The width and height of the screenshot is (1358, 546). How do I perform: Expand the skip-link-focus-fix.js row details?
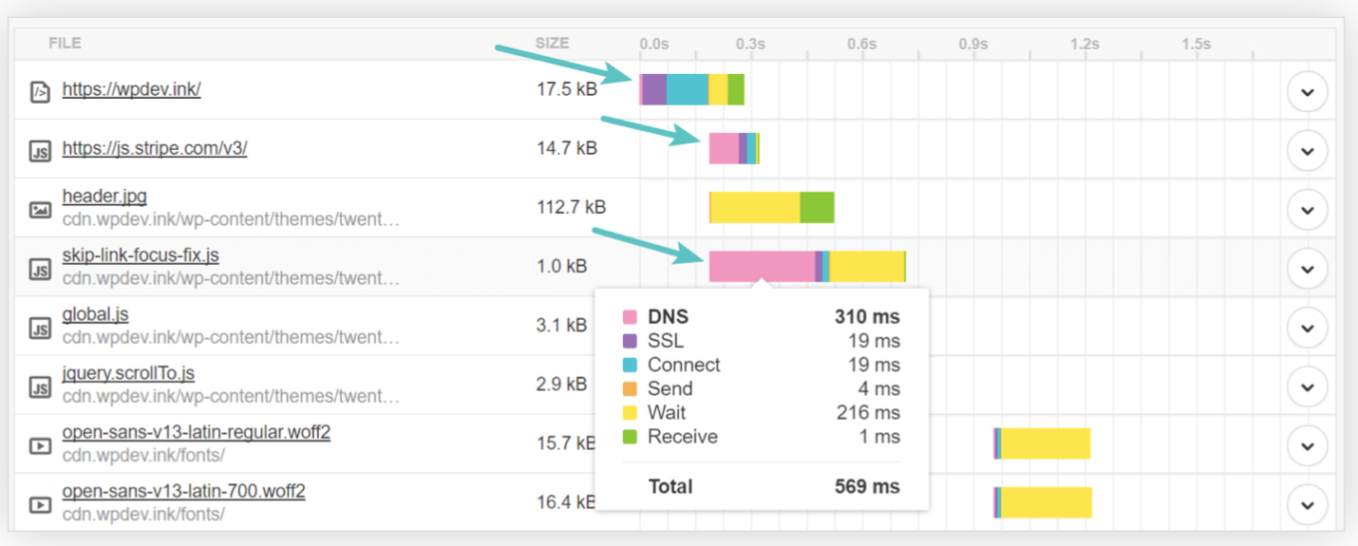pos(1307,269)
